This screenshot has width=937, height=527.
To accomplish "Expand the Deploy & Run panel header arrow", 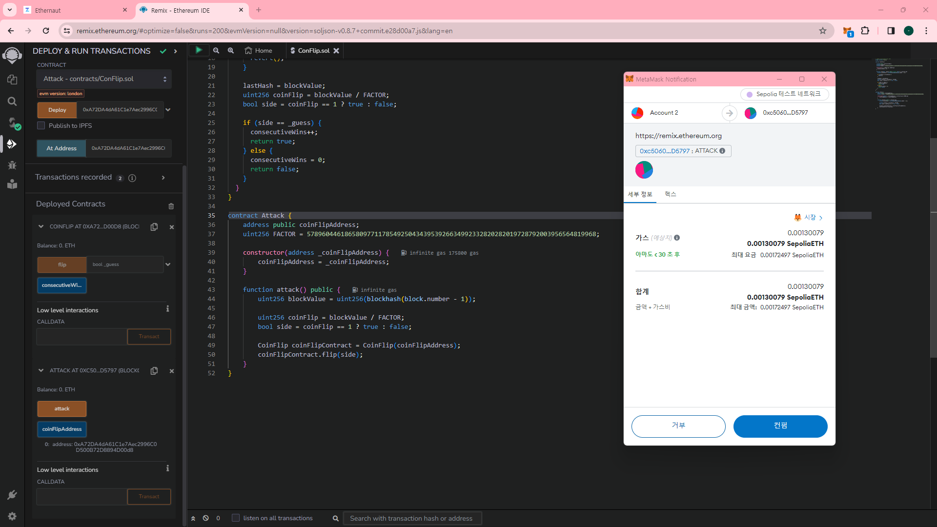I will click(x=175, y=51).
